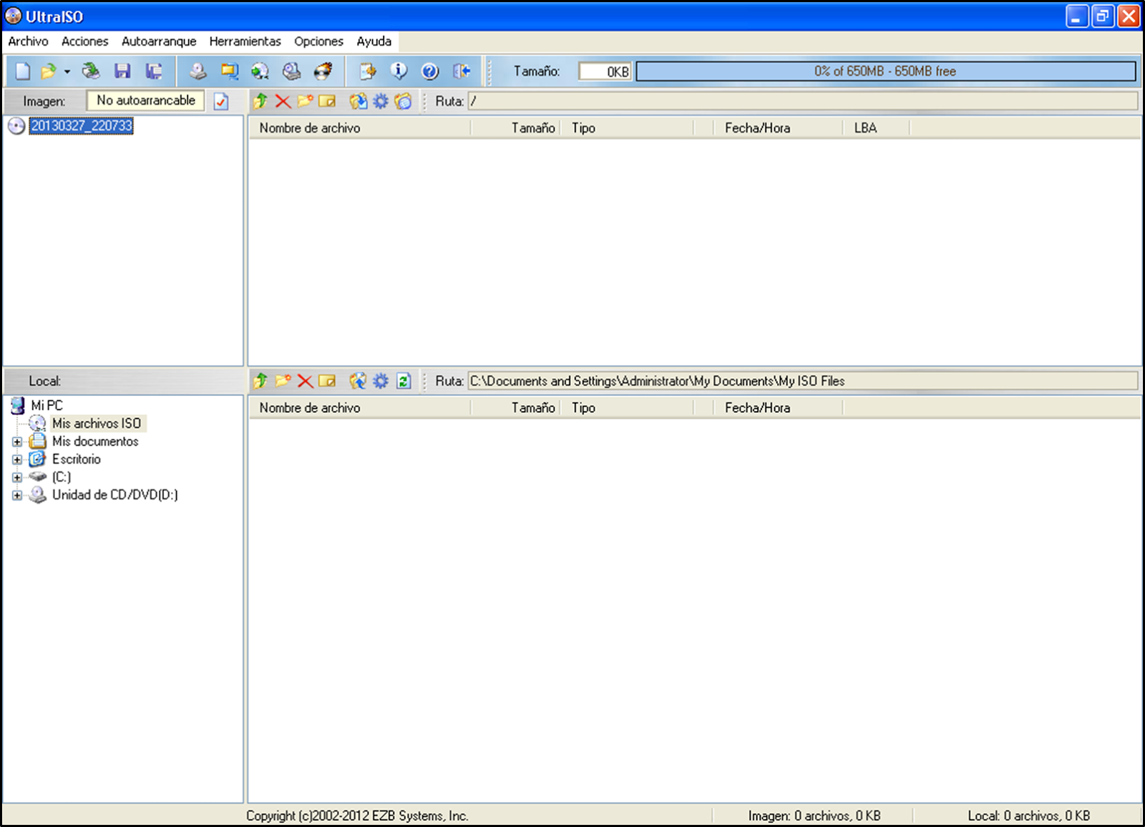The width and height of the screenshot is (1145, 827).
Task: Open UltraISO help
Action: tap(429, 72)
